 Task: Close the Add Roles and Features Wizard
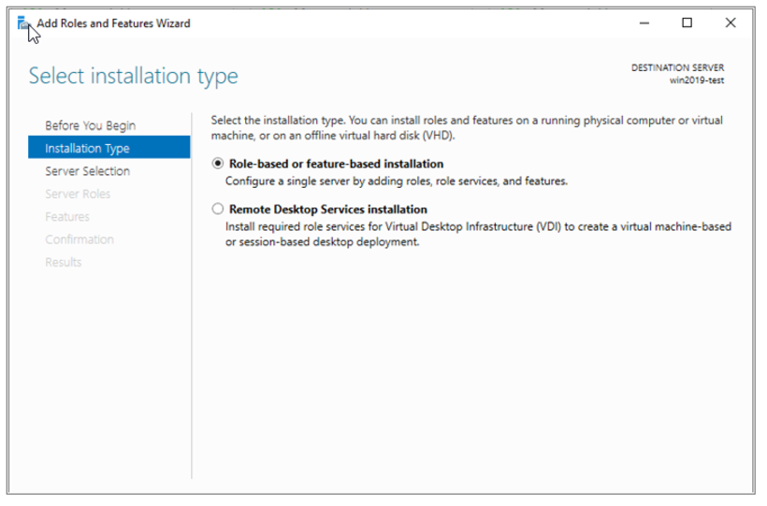coord(731,23)
